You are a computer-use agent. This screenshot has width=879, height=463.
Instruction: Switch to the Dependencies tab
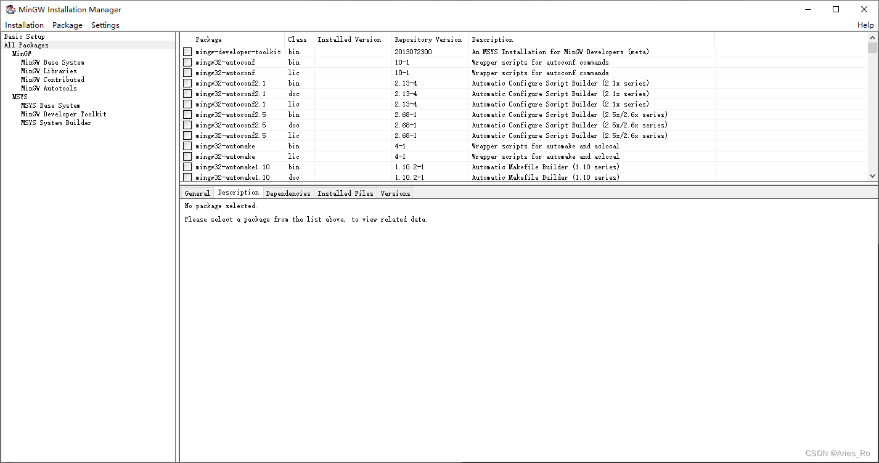click(288, 193)
